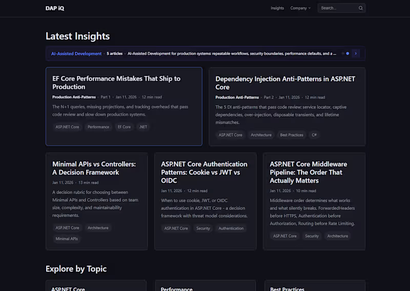Click the search magnifier icon
Image resolution: width=410 pixels, height=291 pixels.
click(x=360, y=8)
